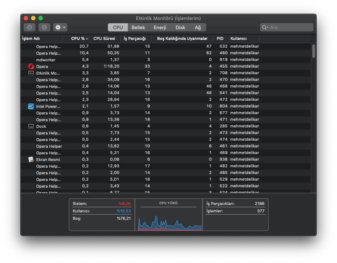Sort by the İşlem Adı column header
Viewport: 337px width, 263px height.
(31, 38)
